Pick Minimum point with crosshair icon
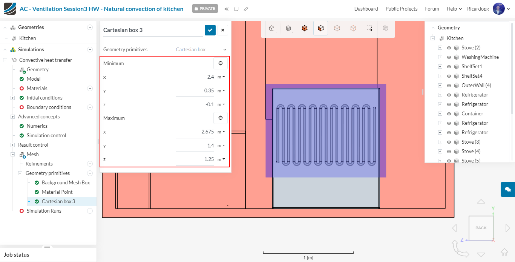 tap(221, 63)
